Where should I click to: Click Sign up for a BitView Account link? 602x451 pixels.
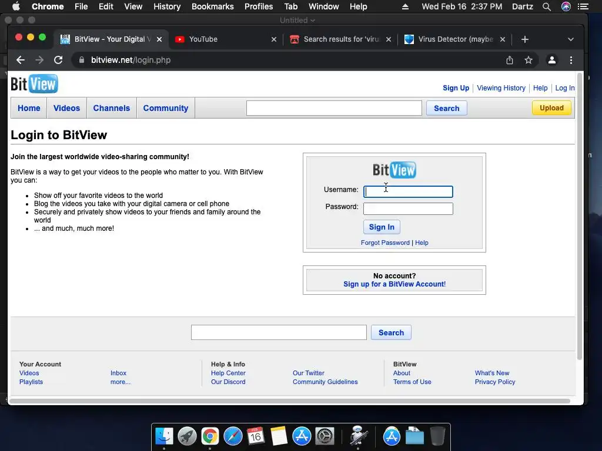(394, 284)
